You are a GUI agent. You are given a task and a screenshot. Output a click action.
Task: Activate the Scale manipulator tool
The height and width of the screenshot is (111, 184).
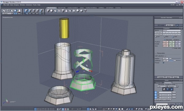click(12, 11)
